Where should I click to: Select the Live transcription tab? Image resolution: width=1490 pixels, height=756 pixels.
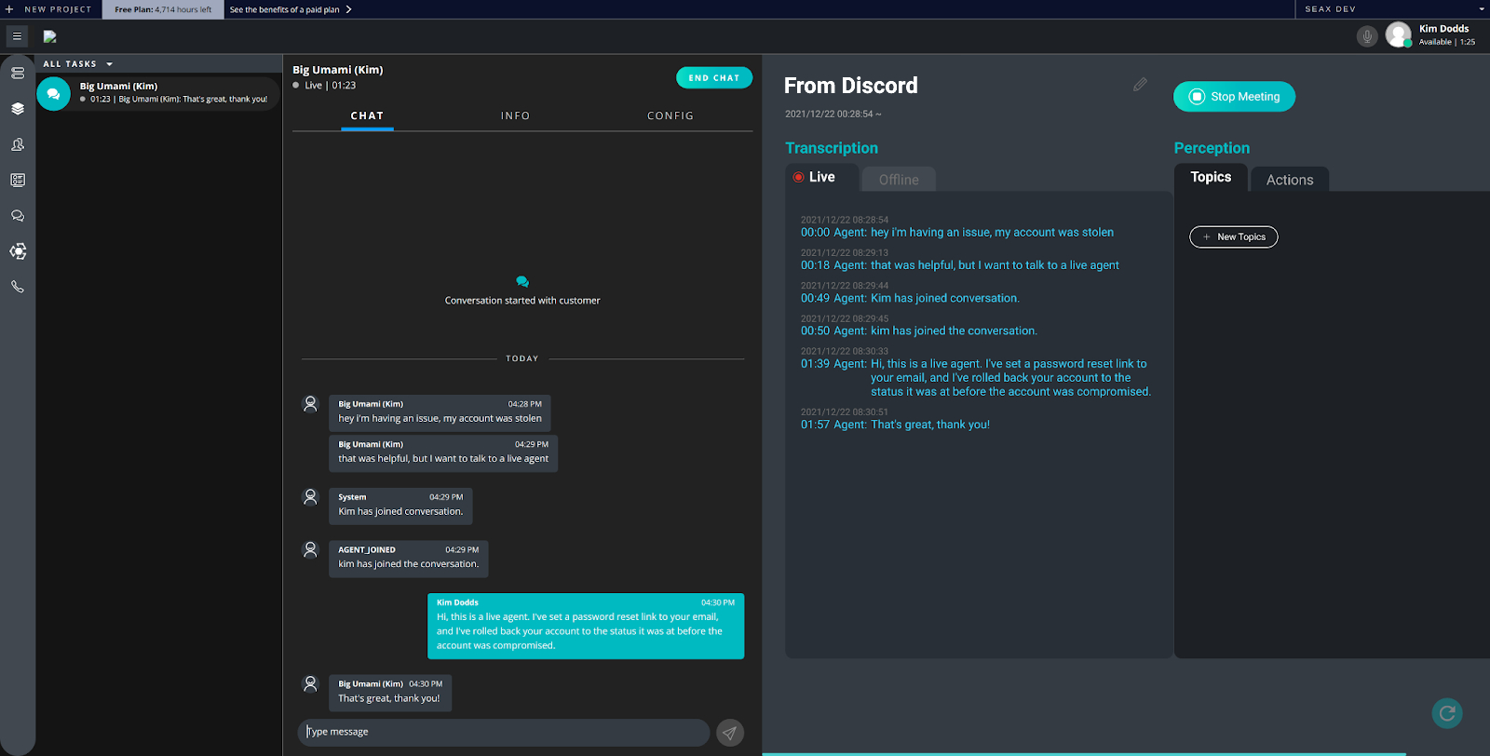click(820, 177)
